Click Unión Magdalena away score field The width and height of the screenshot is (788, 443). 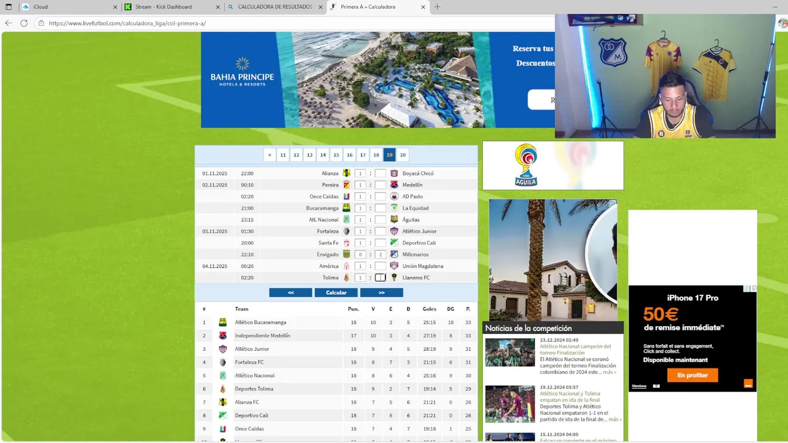tap(380, 266)
